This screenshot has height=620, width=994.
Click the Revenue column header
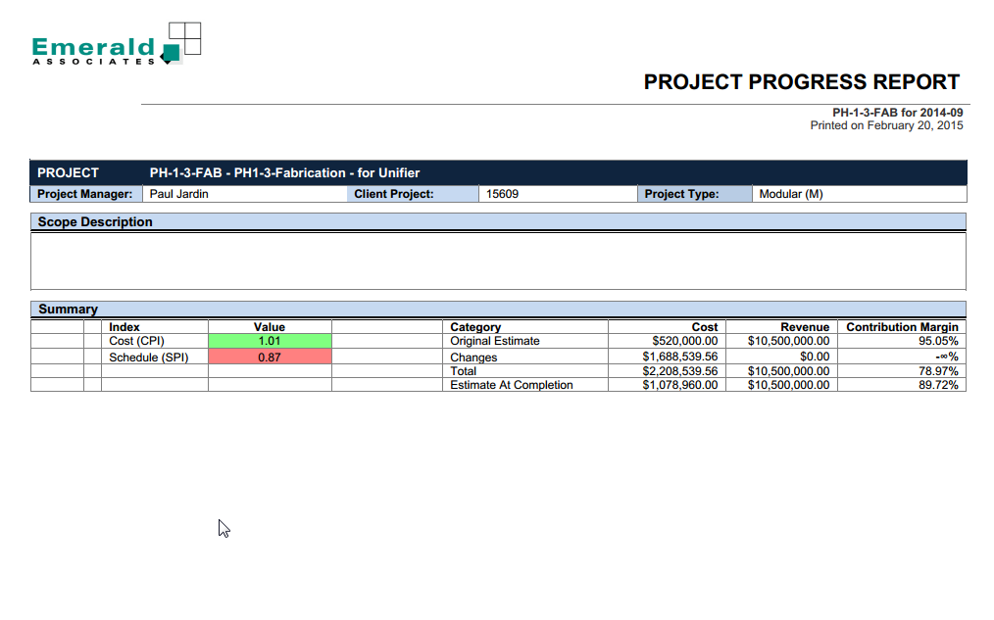point(804,327)
